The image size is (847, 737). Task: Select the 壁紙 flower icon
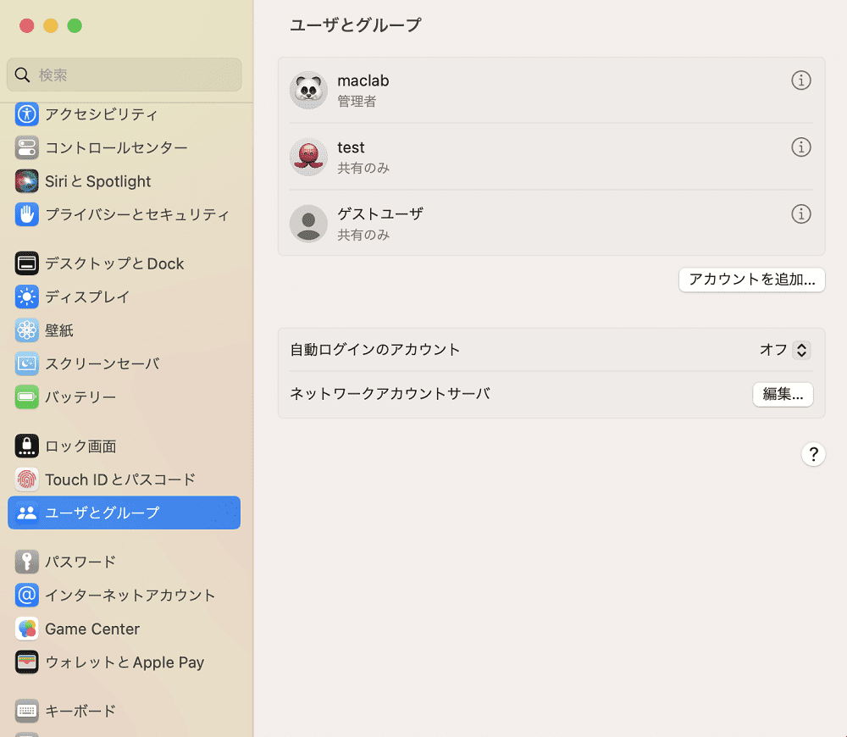[x=26, y=330]
